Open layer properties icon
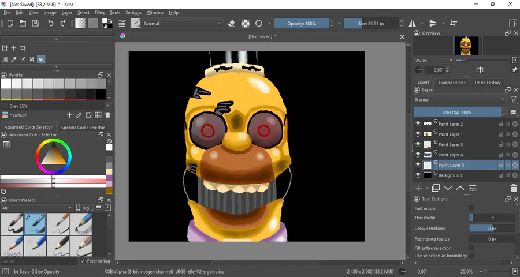The image size is (520, 277). pyautogui.click(x=472, y=188)
